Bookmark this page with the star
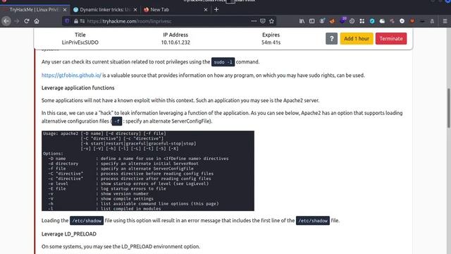This screenshot has height=254, width=451. (271, 21)
